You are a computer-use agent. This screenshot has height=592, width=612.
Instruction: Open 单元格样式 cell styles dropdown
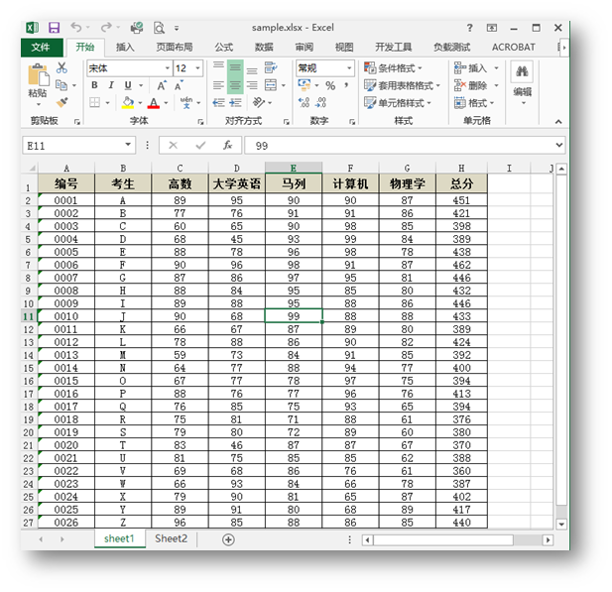[398, 103]
